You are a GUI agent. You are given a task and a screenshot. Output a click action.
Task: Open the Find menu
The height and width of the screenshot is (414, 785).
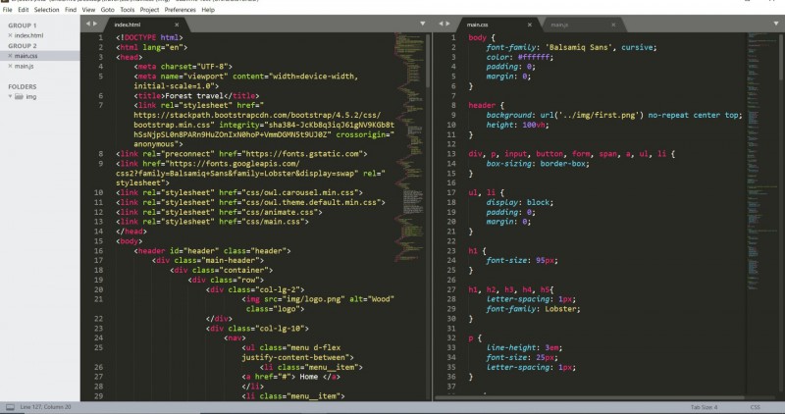coord(71,10)
